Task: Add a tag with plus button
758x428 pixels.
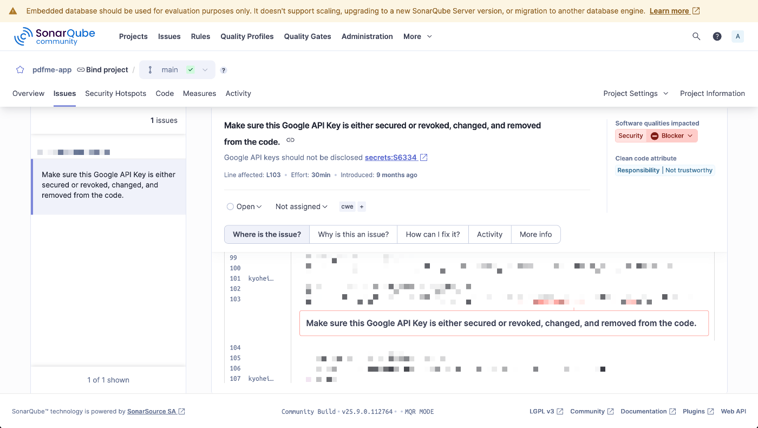Action: tap(362, 206)
